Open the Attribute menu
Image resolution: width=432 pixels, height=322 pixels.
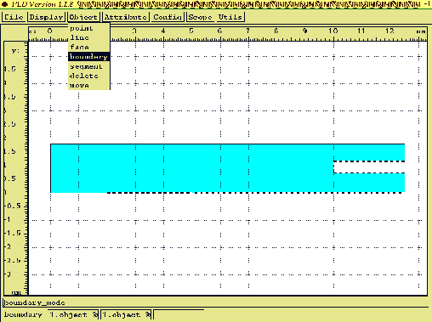(x=125, y=17)
